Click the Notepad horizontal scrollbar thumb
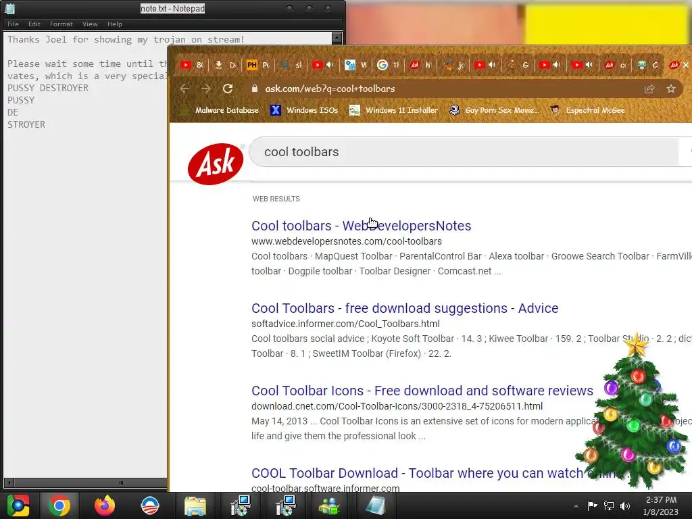 point(120,483)
